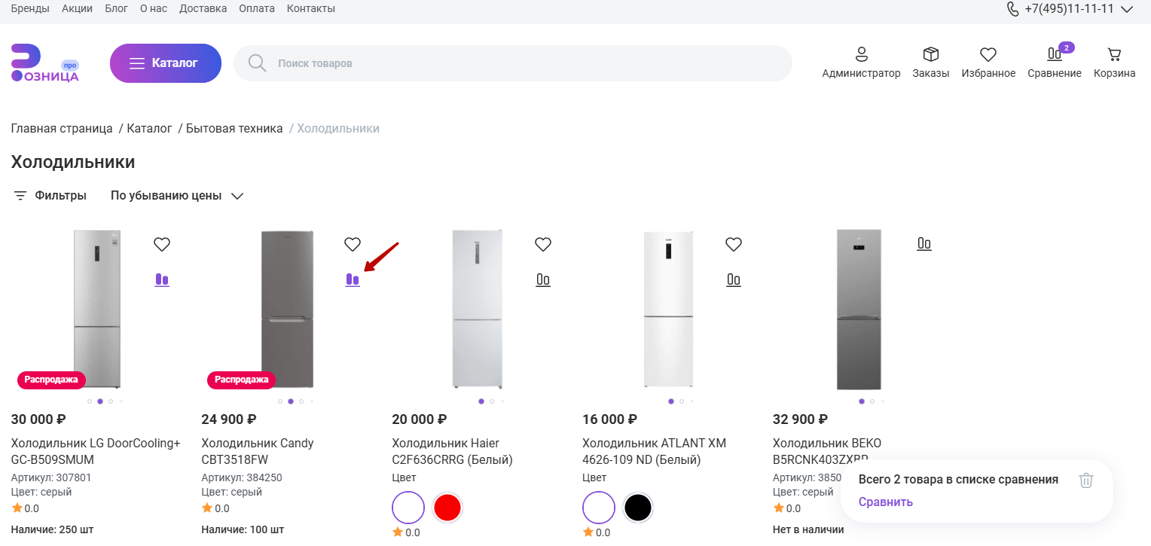Viewport: 1151px width, 546px height.
Task: Open Холодильник LG DoorCooling+ GC-B509SMUM title
Action: point(96,451)
